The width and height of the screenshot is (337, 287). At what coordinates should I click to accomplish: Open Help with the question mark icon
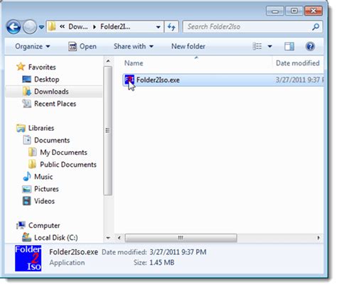point(310,46)
